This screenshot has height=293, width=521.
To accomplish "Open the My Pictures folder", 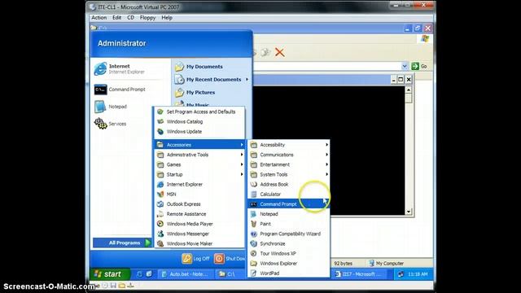I will 195,92.
